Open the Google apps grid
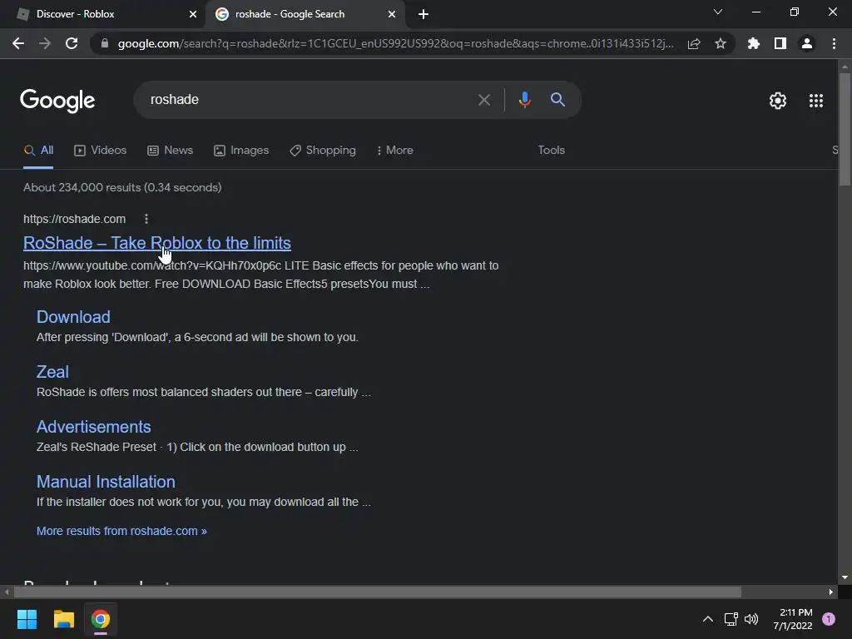The width and height of the screenshot is (852, 639). (x=816, y=101)
